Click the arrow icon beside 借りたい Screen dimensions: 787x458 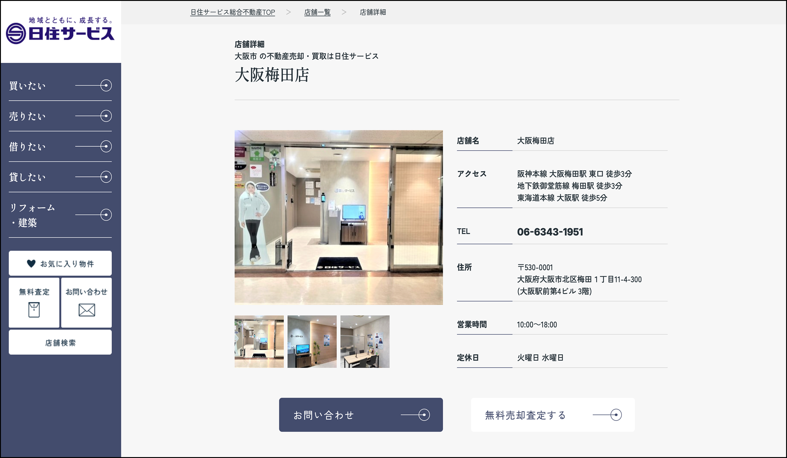pos(106,146)
